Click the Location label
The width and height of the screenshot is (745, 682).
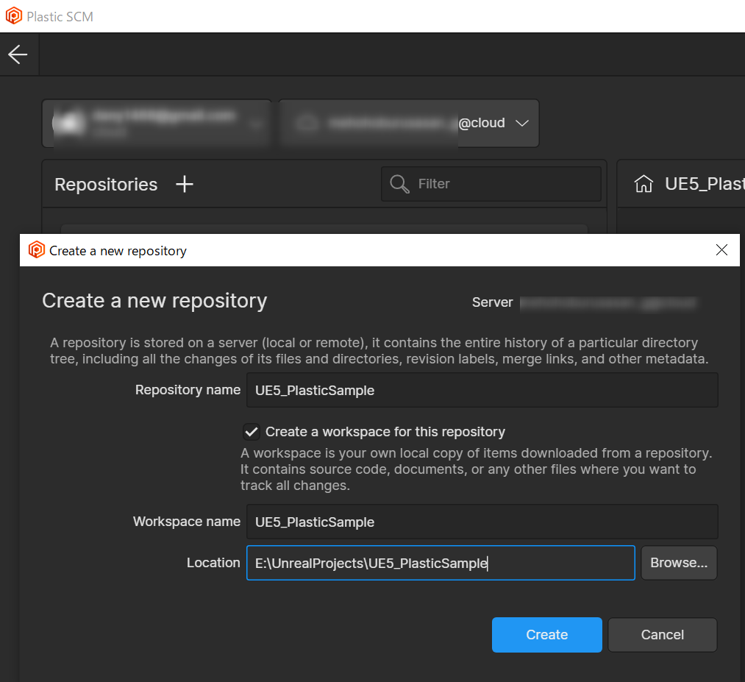point(213,563)
